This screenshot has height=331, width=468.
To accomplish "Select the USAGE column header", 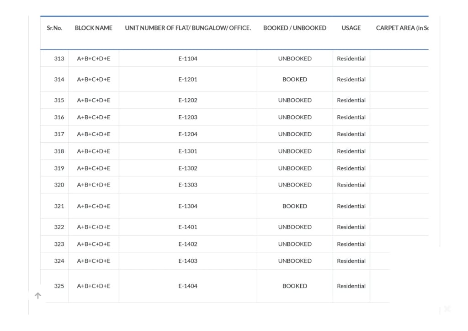I will (351, 28).
